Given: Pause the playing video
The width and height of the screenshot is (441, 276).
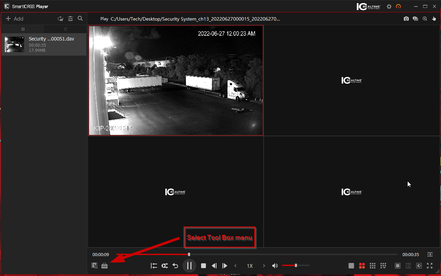Looking at the screenshot, I should tap(189, 265).
